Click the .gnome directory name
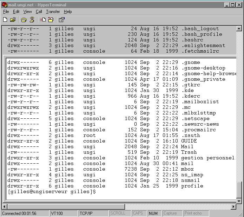This screenshot has width=244, height=217. pyautogui.click(x=191, y=63)
